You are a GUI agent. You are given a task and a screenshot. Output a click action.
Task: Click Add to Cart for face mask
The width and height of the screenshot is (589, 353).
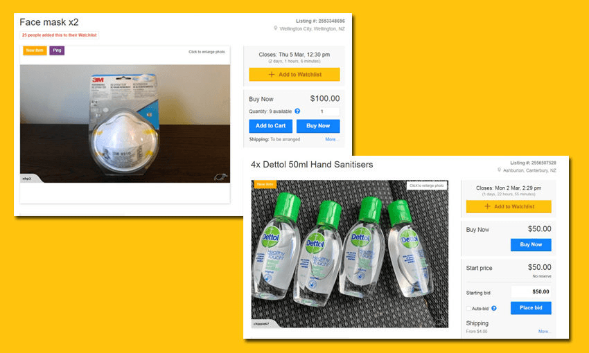pyautogui.click(x=271, y=126)
